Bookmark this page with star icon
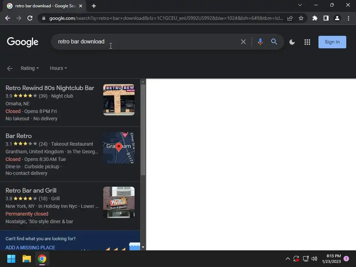The image size is (356, 267). 301,18
